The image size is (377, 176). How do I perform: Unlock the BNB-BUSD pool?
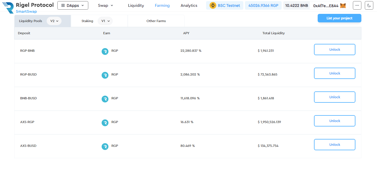[335, 97]
